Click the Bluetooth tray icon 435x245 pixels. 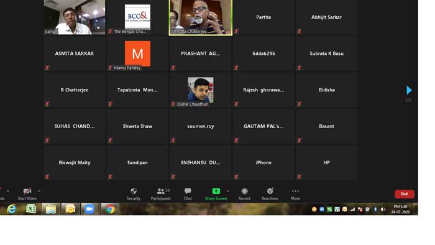point(375,210)
